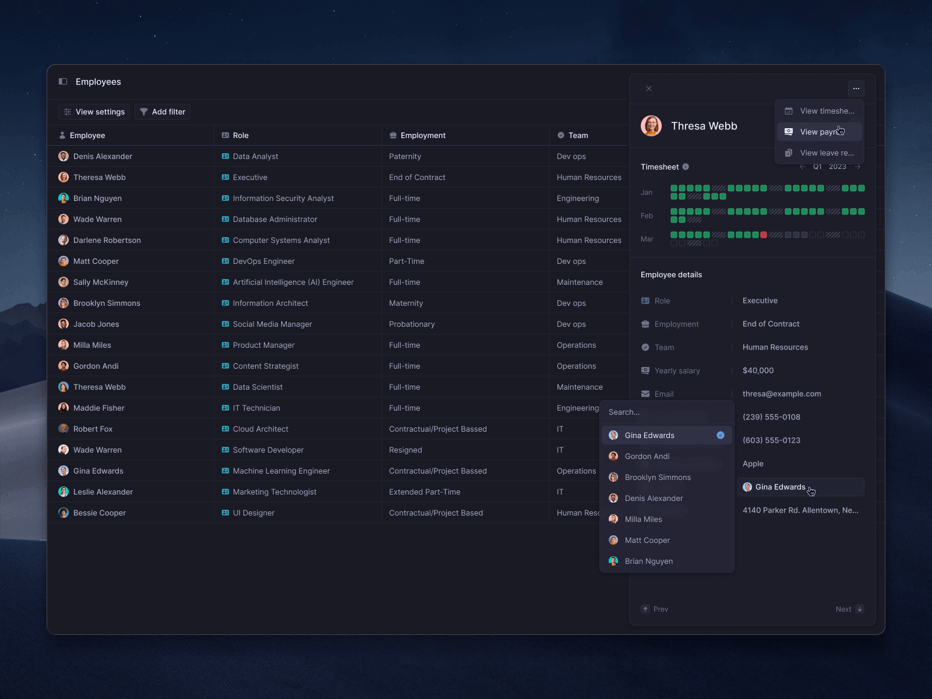Select the Probationary employment cell
Viewport: 932px width, 699px height.
coord(465,324)
